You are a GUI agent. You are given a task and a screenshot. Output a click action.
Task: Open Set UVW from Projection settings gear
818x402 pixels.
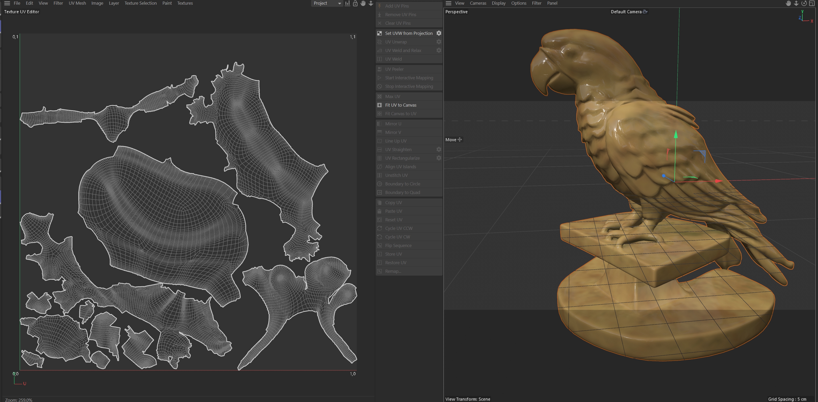point(439,33)
